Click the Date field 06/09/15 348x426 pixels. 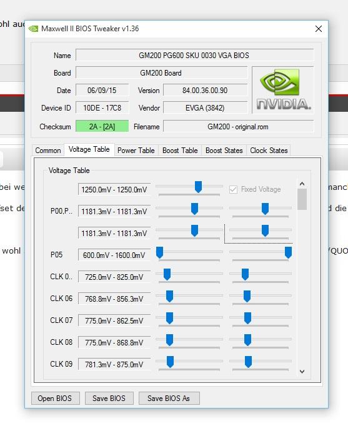pyautogui.click(x=102, y=90)
